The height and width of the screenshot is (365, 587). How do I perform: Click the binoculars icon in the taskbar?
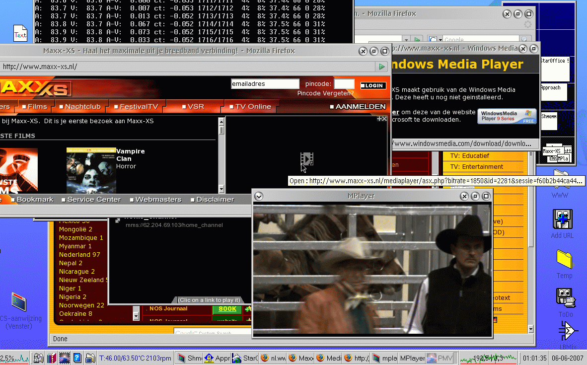tap(38, 358)
